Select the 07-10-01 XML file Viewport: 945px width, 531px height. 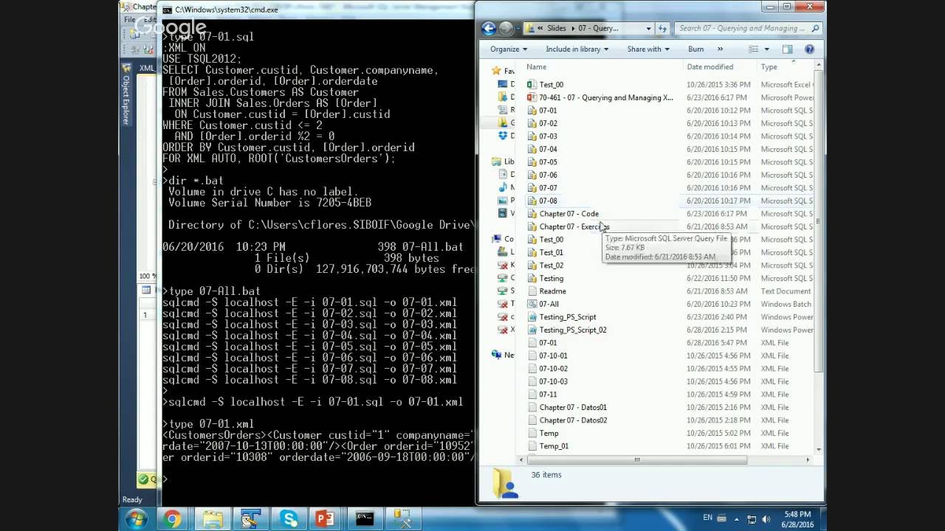553,355
